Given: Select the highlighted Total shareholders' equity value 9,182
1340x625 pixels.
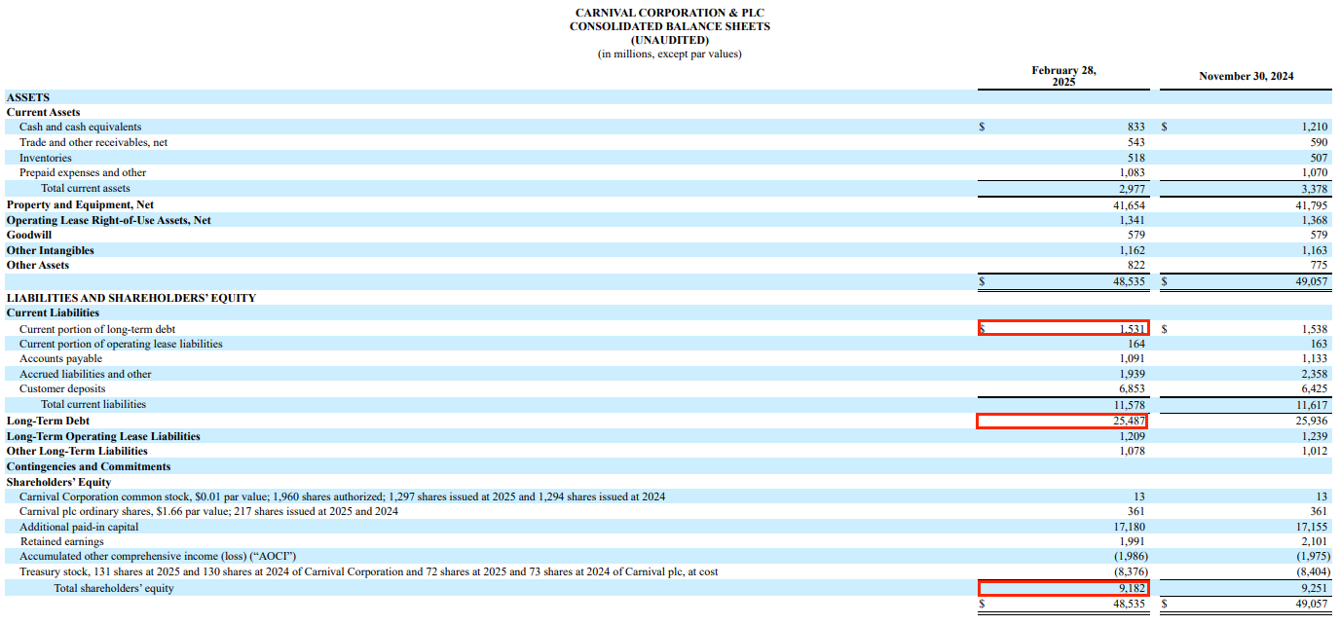Looking at the screenshot, I should coord(1130,588).
